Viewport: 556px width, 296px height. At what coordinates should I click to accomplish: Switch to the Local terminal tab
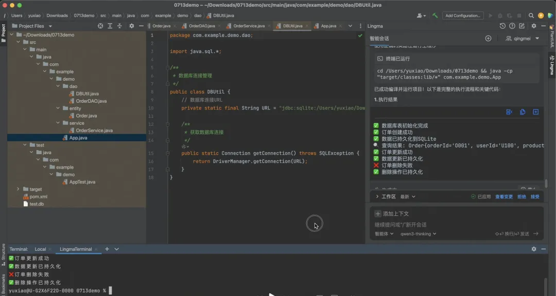(40, 249)
